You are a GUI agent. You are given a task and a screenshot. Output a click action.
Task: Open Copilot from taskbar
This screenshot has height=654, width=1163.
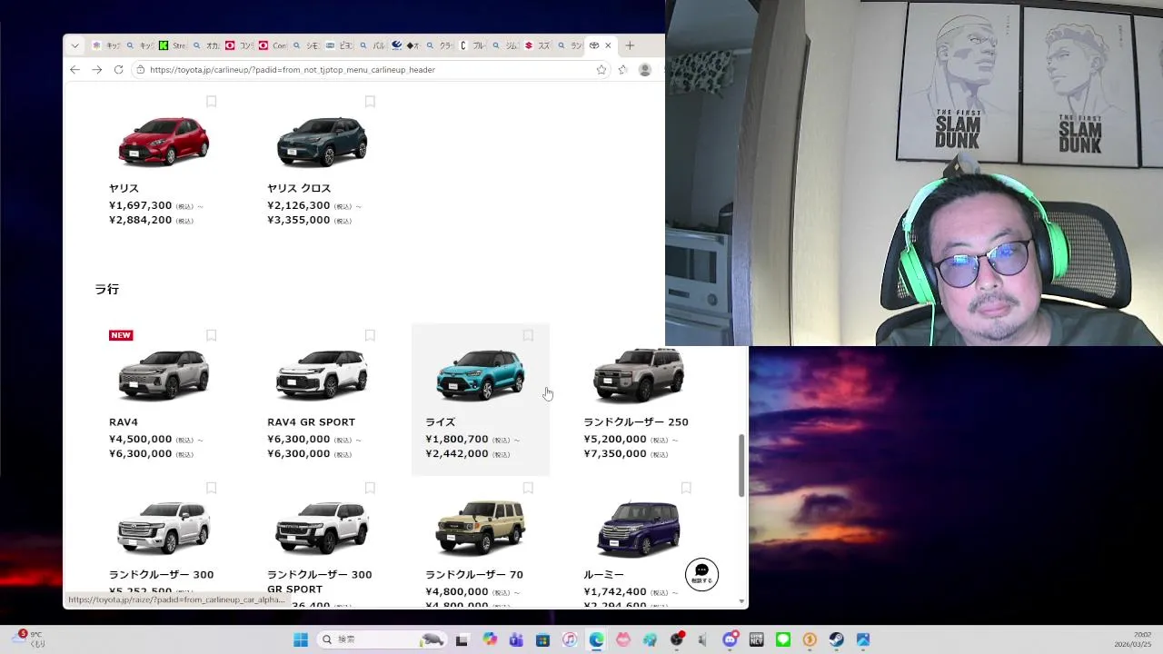pos(490,639)
